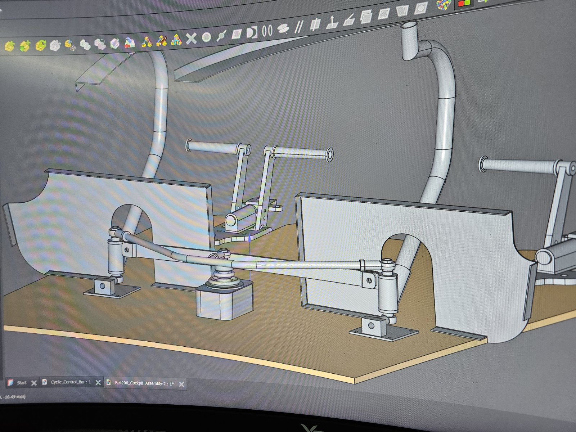Click grey cubes icon with curved arrow
This screenshot has height=432, width=576.
click(100, 44)
